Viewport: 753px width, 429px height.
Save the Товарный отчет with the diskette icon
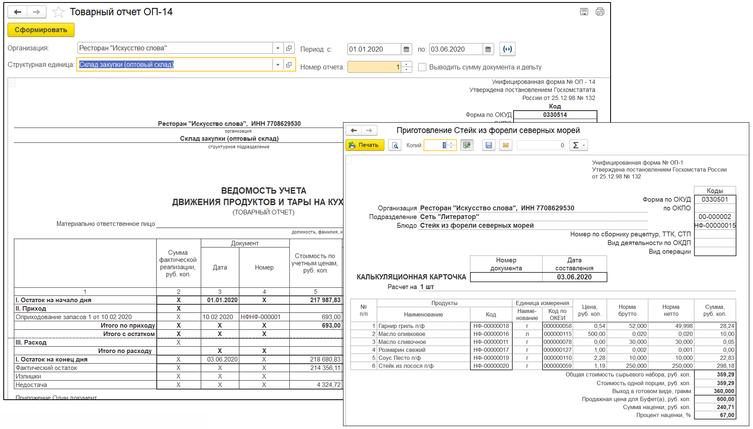tap(584, 12)
